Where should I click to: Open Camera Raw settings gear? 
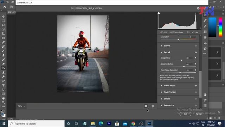point(198,8)
